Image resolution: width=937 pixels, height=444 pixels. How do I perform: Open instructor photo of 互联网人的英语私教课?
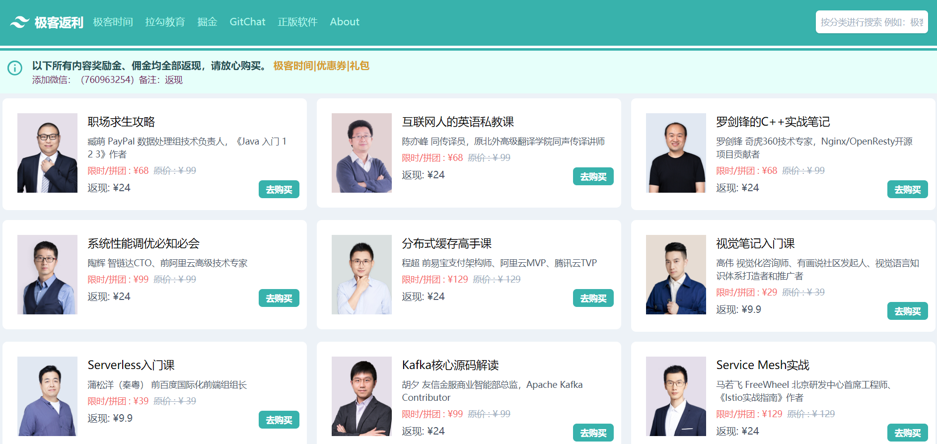pyautogui.click(x=361, y=153)
